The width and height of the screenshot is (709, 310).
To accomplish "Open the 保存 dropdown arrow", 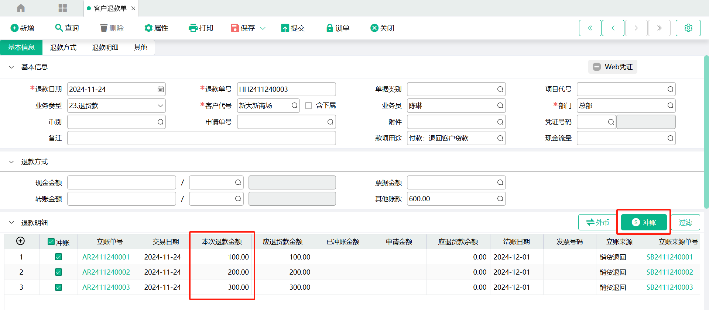I will click(263, 28).
